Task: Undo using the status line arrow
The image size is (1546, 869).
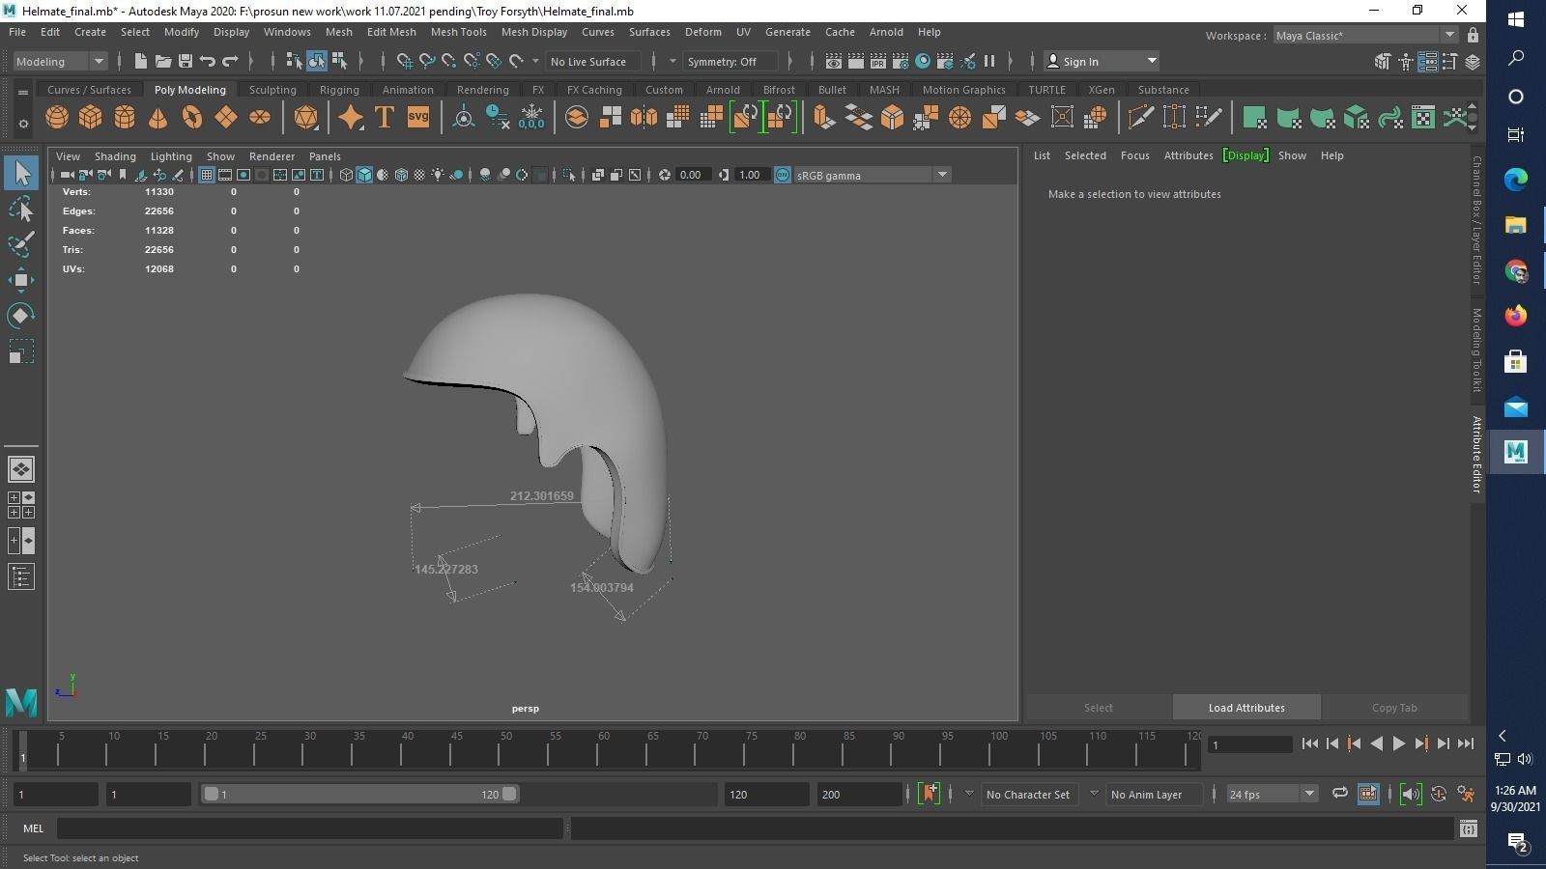Action: click(x=208, y=61)
